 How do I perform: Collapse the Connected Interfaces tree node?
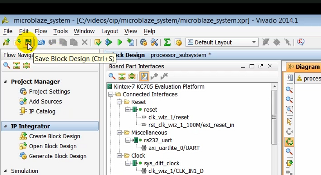111,94
